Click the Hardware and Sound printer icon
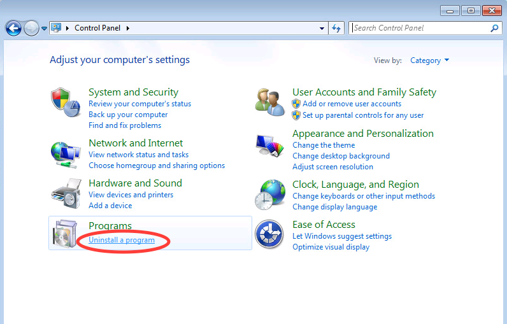Image resolution: width=507 pixels, height=324 pixels. click(x=66, y=194)
